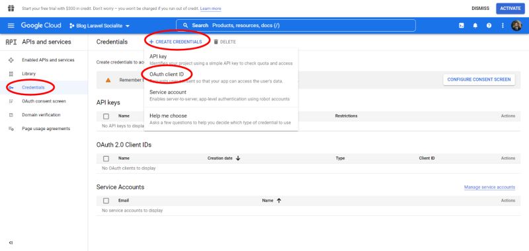Screen dimensions: 529x251
Task: Click the Email column header
Action: 124,200
